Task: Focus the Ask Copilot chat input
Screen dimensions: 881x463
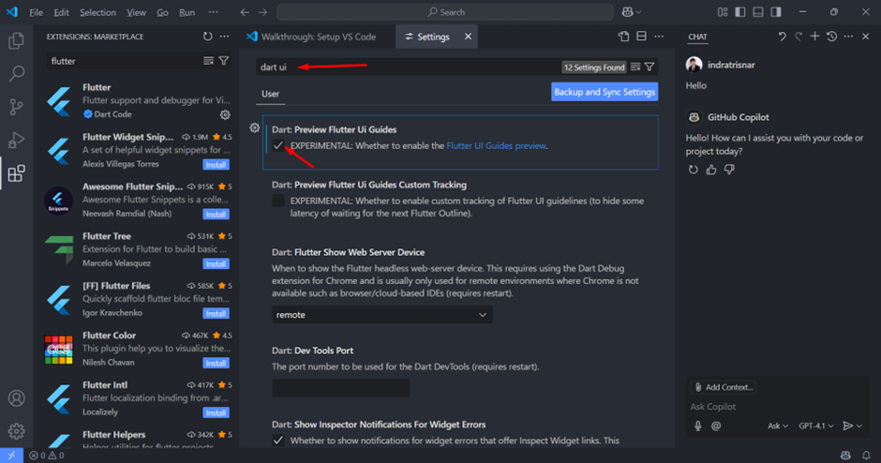Action: point(778,406)
